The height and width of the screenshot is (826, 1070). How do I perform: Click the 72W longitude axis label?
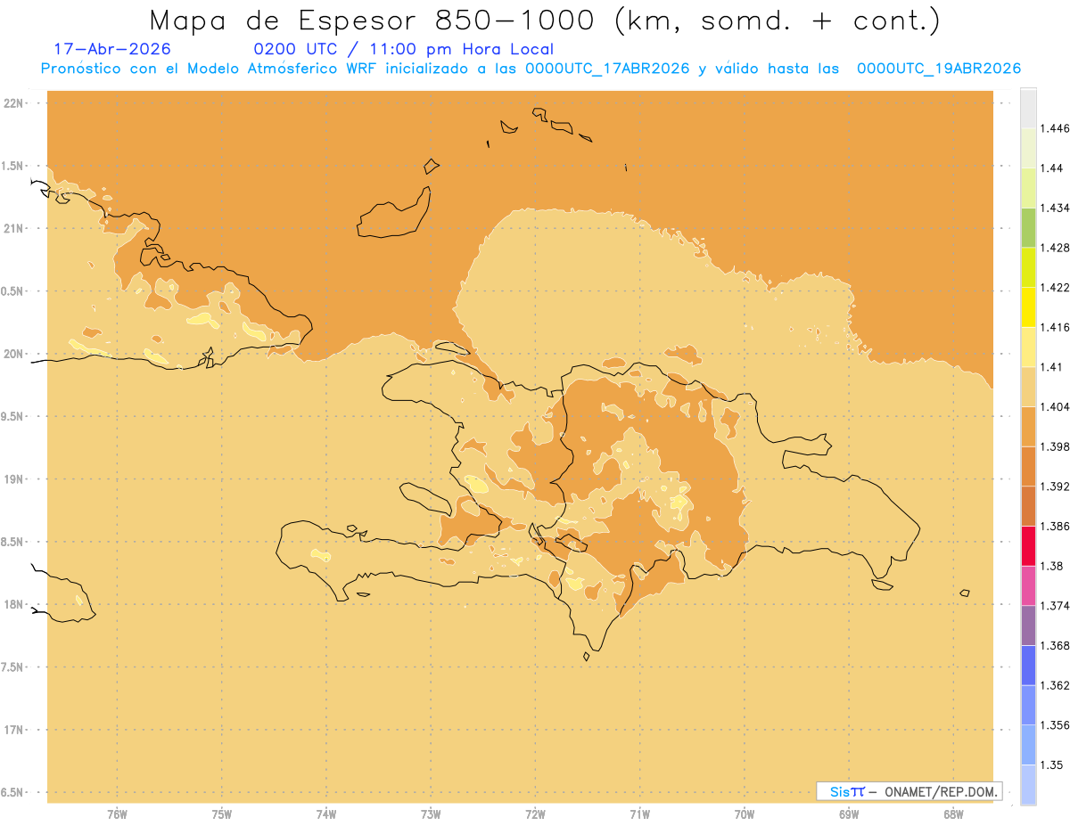pyautogui.click(x=535, y=814)
